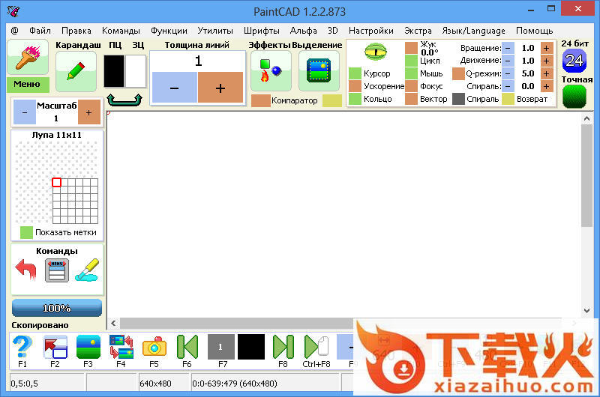Image resolution: width=600 pixels, height=397 pixels.
Task: Go to next frame with F8
Action: click(283, 347)
